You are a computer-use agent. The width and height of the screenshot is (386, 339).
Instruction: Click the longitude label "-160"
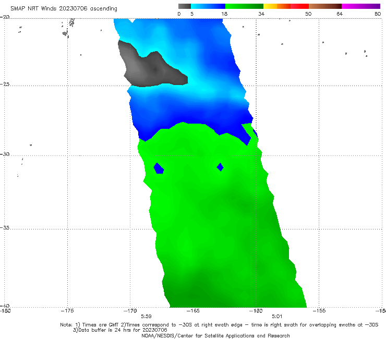(256, 311)
